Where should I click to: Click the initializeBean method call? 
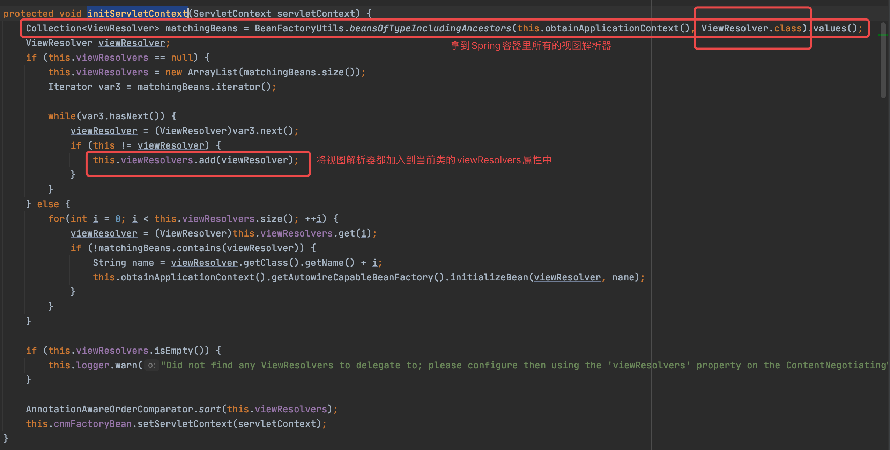click(x=489, y=277)
